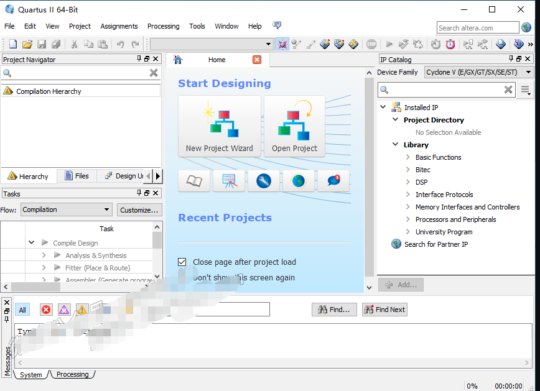540x391 pixels.
Task: Close the Home tab
Action: tap(257, 60)
